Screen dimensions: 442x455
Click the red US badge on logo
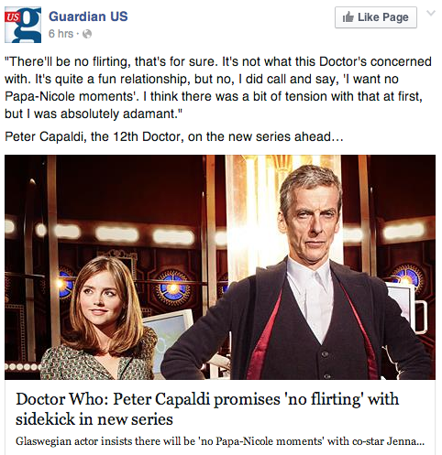12,16
